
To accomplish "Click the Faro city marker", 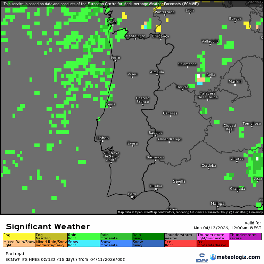I will (132, 197).
